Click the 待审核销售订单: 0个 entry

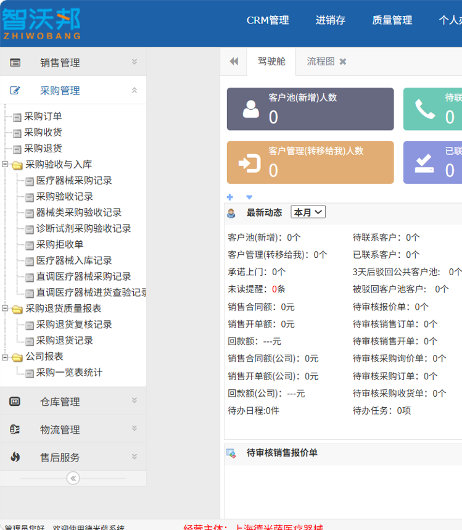click(395, 324)
